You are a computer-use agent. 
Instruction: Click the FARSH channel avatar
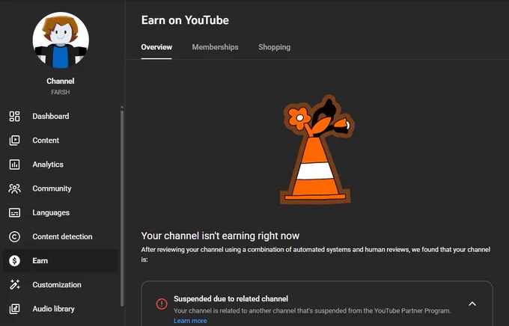click(61, 40)
